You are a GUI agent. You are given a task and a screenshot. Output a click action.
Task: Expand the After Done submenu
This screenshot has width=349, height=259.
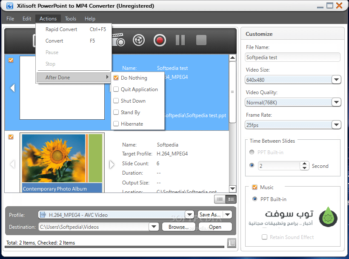click(74, 77)
